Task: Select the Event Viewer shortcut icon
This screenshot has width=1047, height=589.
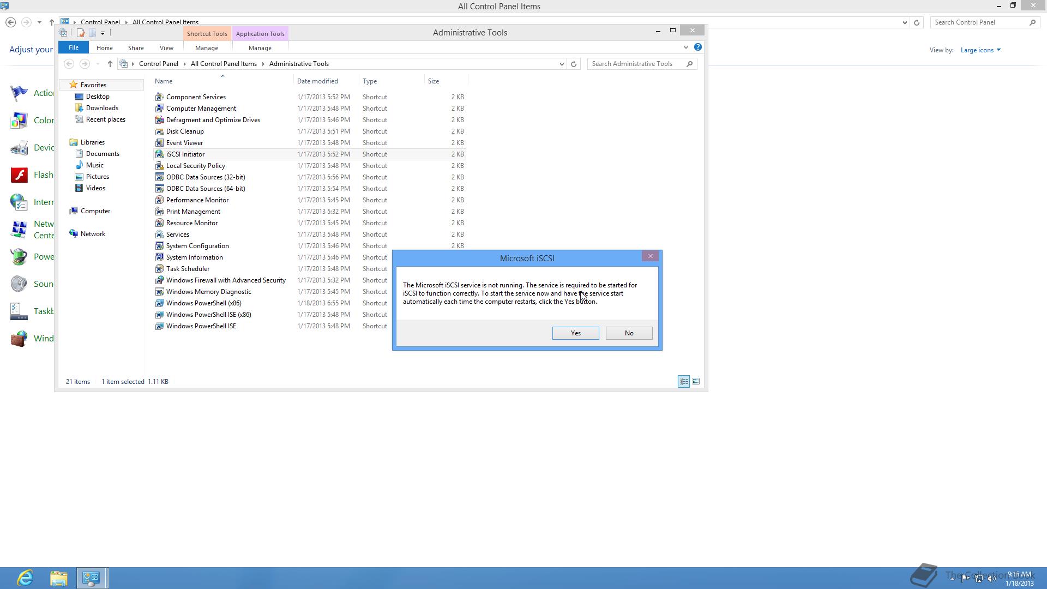Action: [x=159, y=143]
